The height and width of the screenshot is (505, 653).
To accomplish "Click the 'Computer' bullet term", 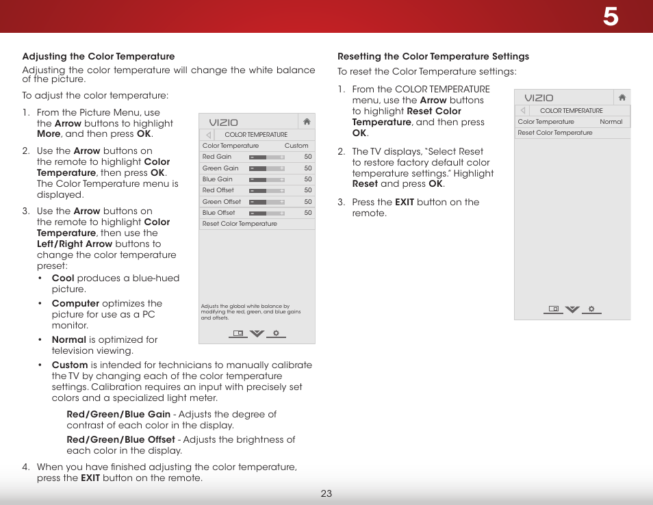I will pos(75,304).
